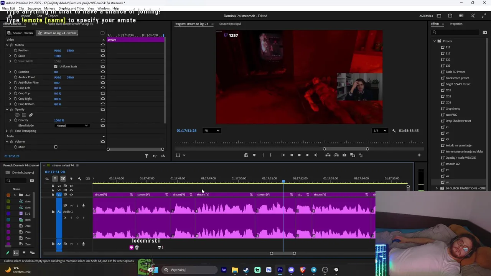491x276 pixels.
Task: Expand the Crop Left parameter
Action: tap(10, 88)
